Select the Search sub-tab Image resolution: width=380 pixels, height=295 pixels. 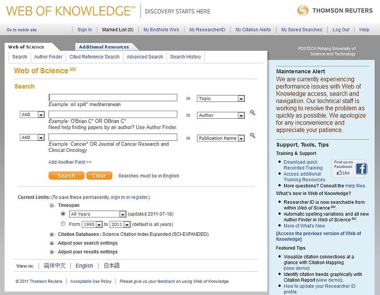coord(20,56)
